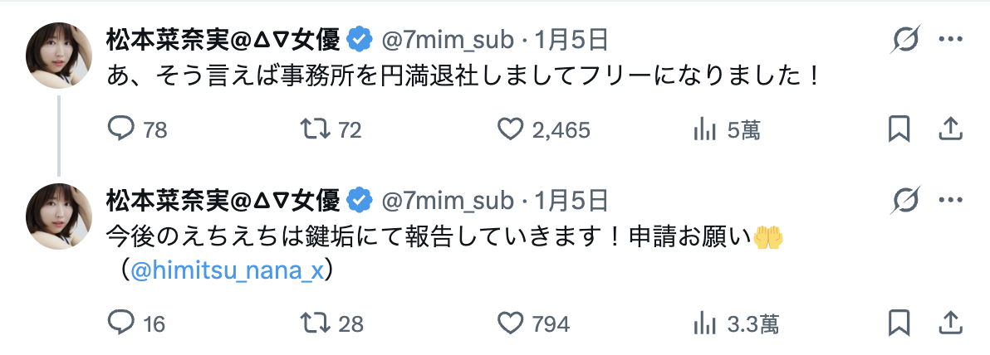The width and height of the screenshot is (990, 355).
Task: Open more options menu on second tweet
Action: pos(949,200)
